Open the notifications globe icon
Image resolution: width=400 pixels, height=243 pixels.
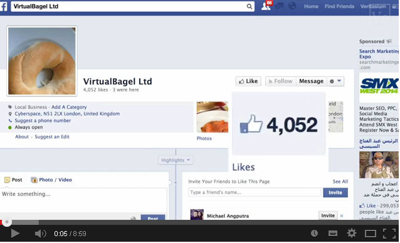point(292,6)
